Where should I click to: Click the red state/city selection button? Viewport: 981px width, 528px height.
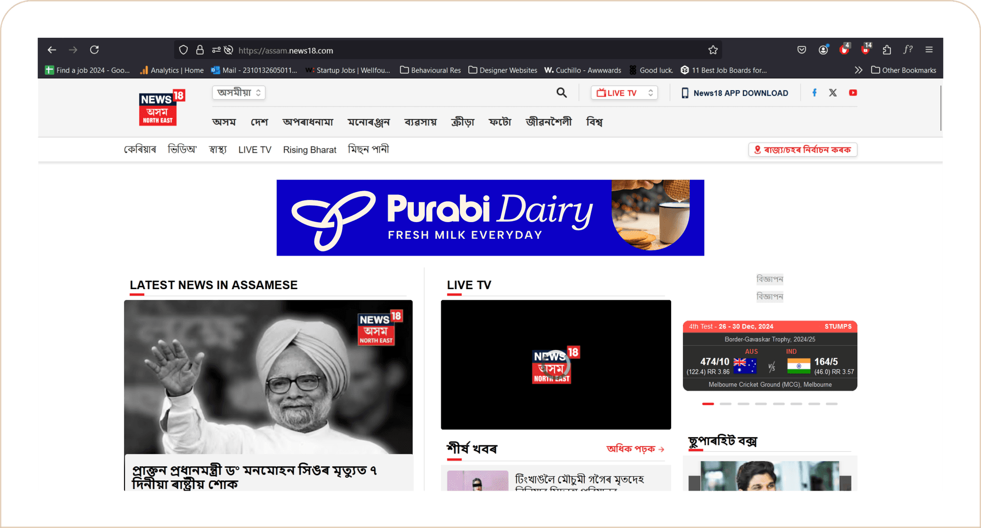pyautogui.click(x=802, y=150)
